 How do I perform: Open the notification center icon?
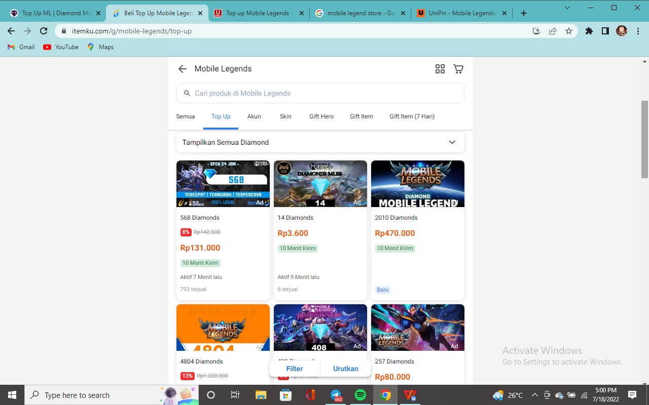632,395
